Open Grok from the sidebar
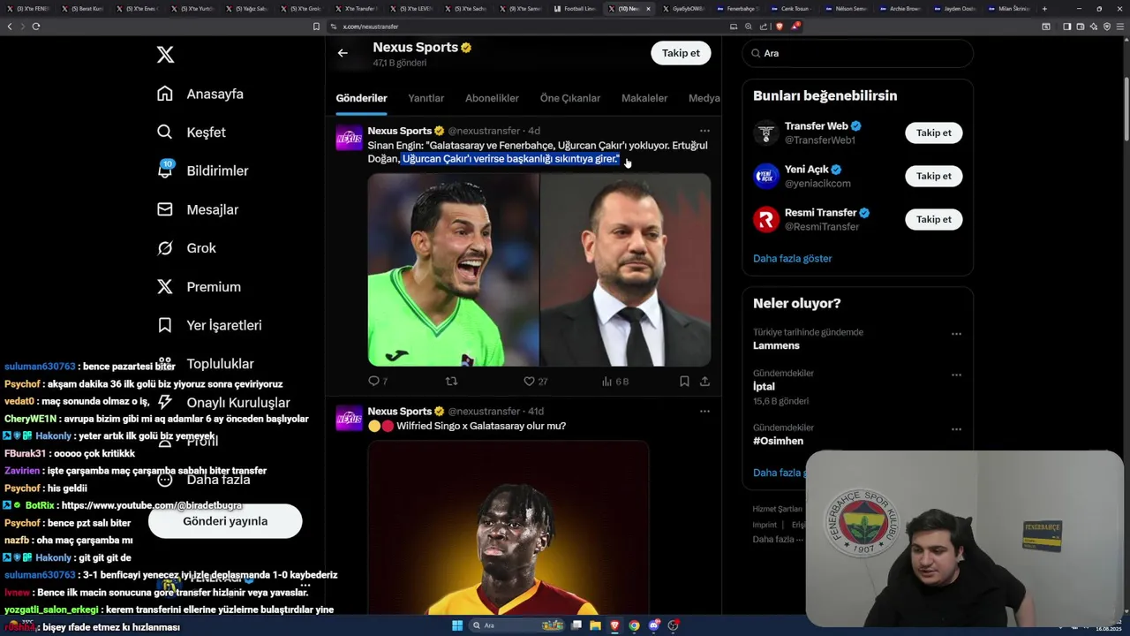Image resolution: width=1130 pixels, height=636 pixels. click(x=186, y=248)
